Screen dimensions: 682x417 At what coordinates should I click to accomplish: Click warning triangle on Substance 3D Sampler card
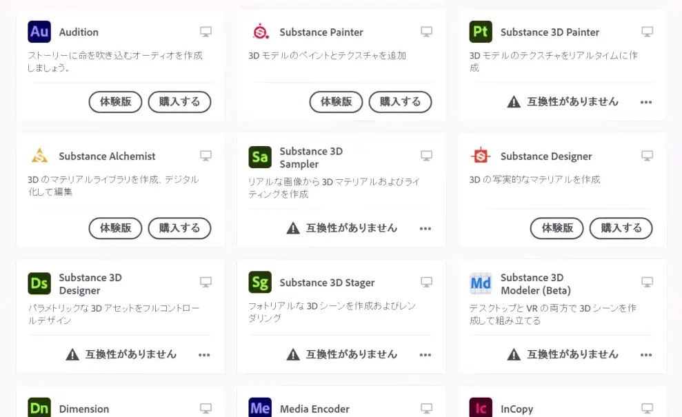[293, 228]
